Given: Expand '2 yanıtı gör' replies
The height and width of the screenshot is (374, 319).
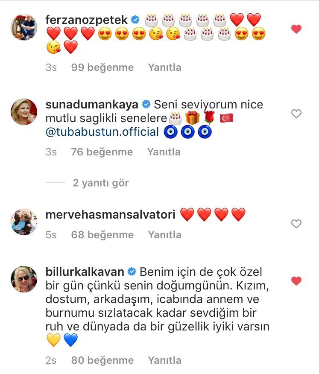Looking at the screenshot, I should (101, 183).
